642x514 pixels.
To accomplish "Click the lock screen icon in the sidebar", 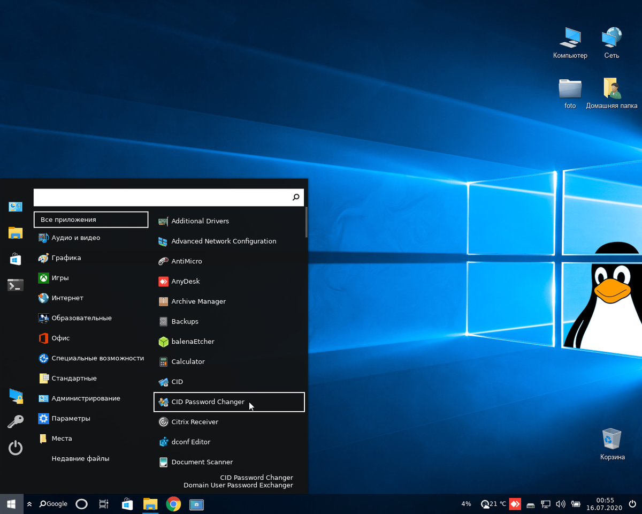I will pos(15,396).
